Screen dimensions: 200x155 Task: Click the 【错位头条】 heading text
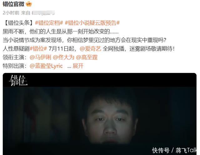(19, 23)
